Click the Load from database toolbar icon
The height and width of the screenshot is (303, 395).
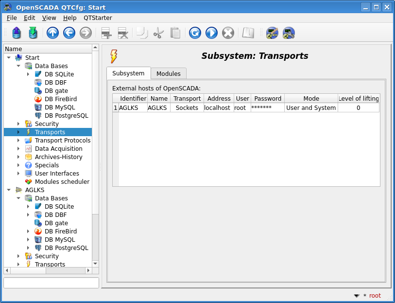point(17,33)
